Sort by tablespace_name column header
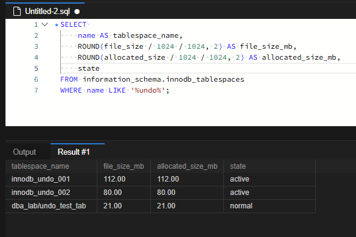The height and width of the screenshot is (237, 356). [x=40, y=166]
